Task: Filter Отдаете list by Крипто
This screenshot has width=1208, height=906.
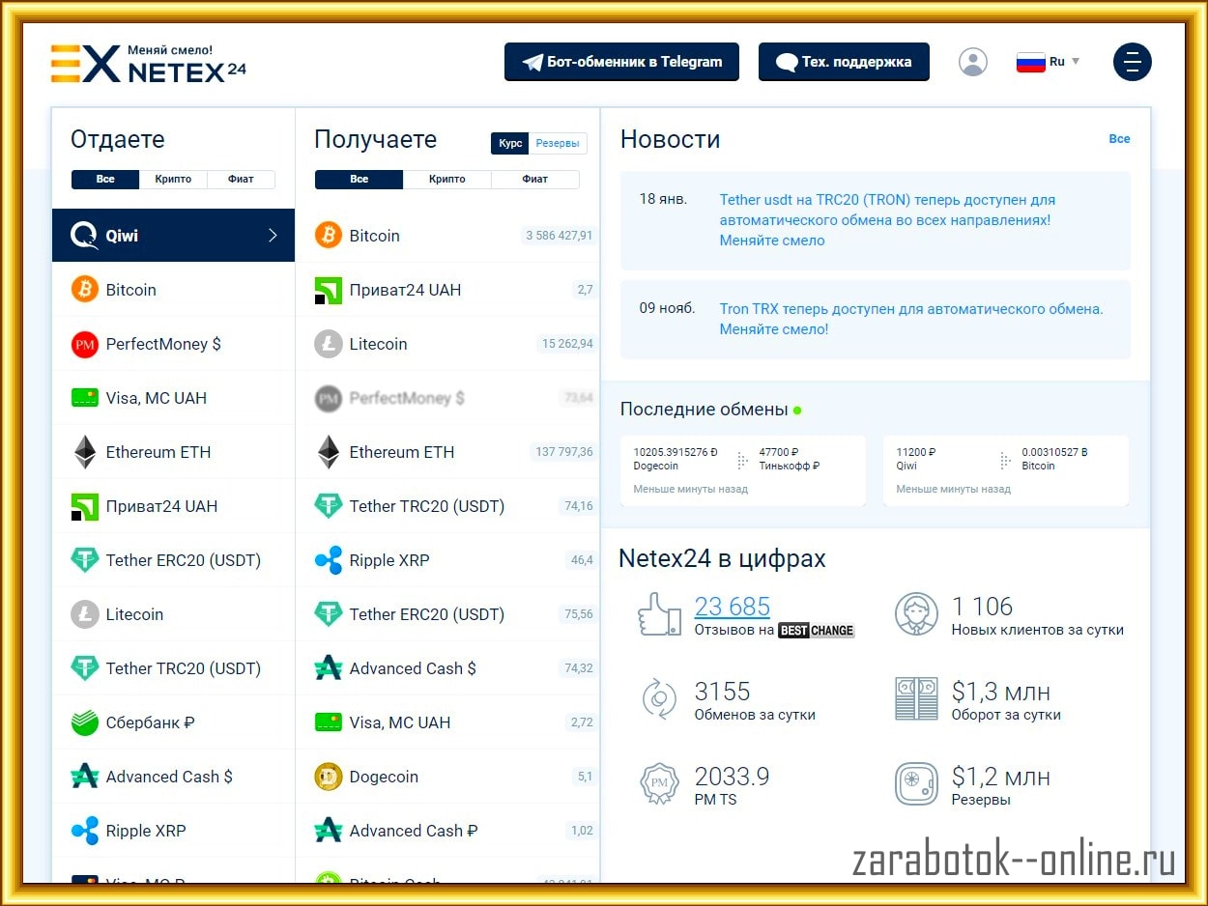Action: click(173, 180)
